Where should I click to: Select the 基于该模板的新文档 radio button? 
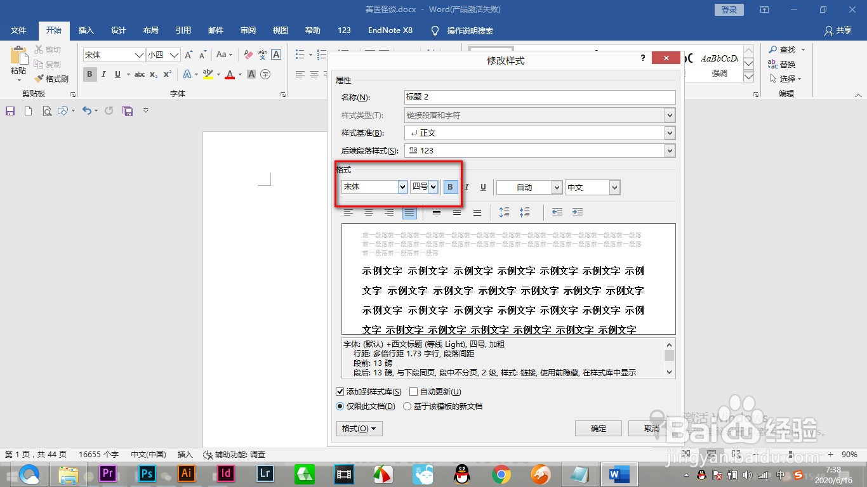click(x=406, y=406)
